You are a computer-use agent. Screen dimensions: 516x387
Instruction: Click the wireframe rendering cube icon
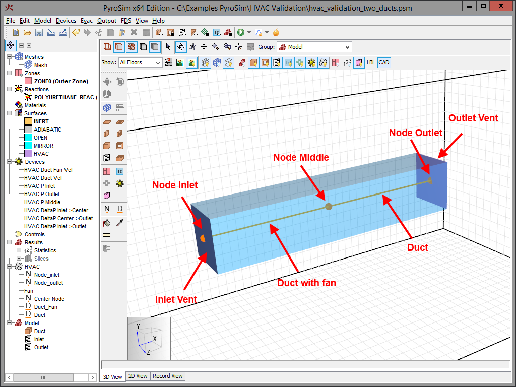pyautogui.click(x=107, y=47)
